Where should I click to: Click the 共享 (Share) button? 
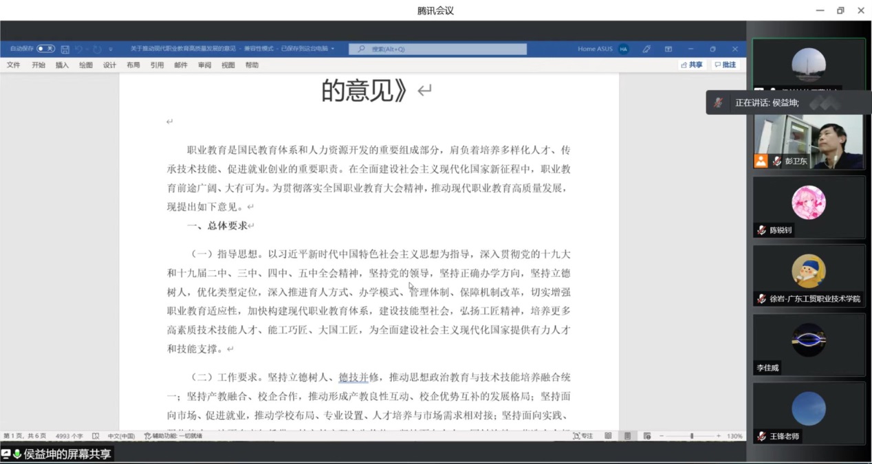click(x=692, y=65)
